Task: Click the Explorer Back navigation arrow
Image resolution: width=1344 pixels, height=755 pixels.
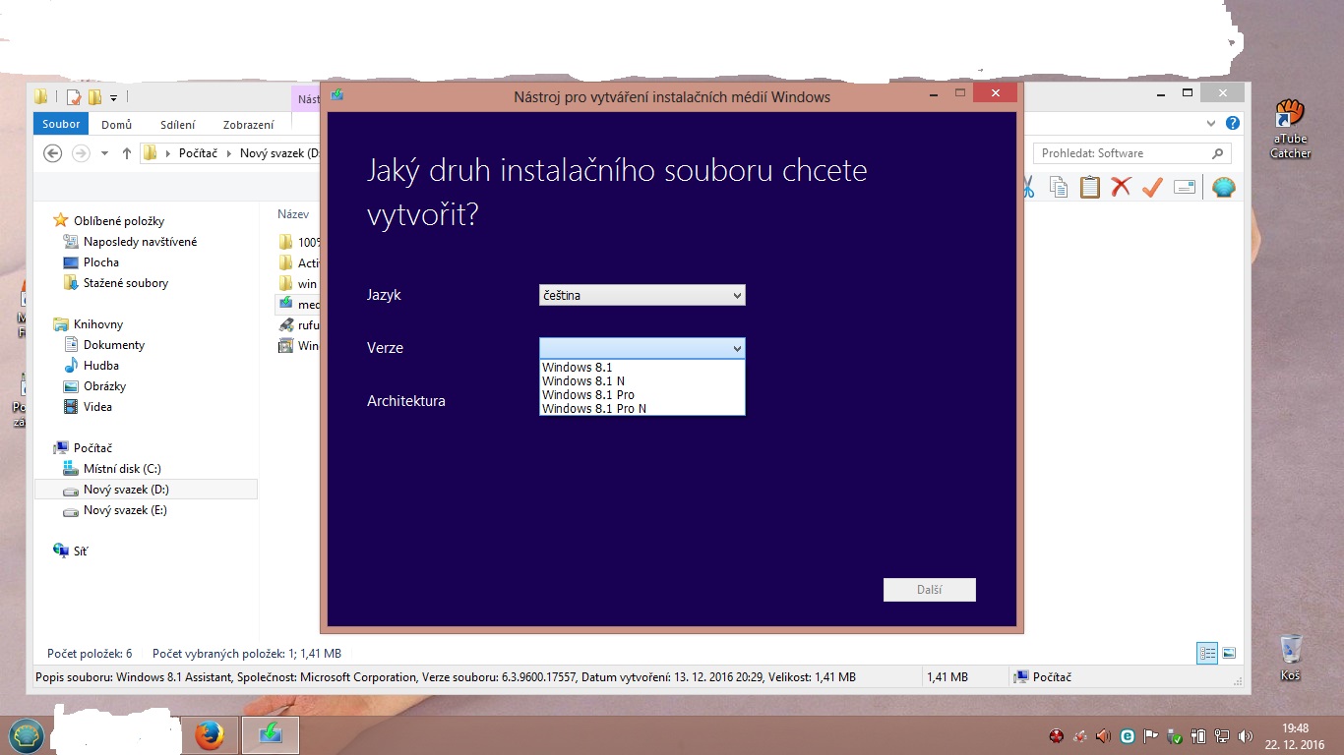Action: tap(53, 153)
